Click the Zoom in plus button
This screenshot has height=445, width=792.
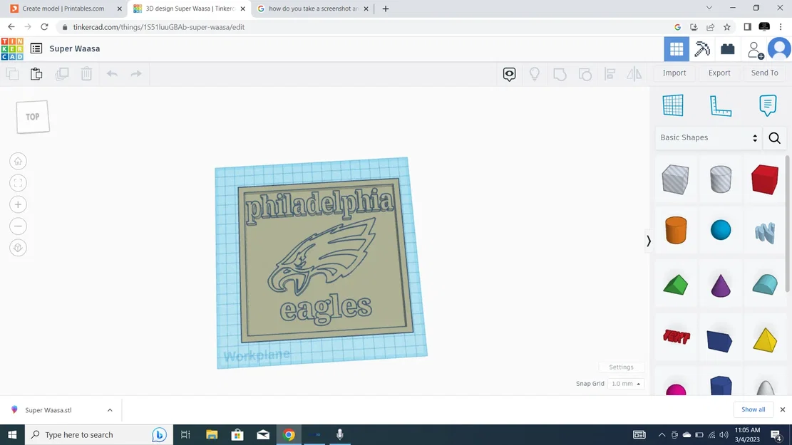(19, 204)
